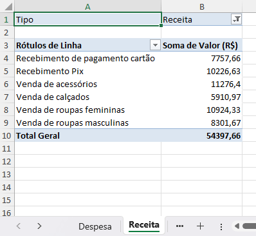Select the value 10924,33
Screen dimensions: 256x236
click(202, 110)
